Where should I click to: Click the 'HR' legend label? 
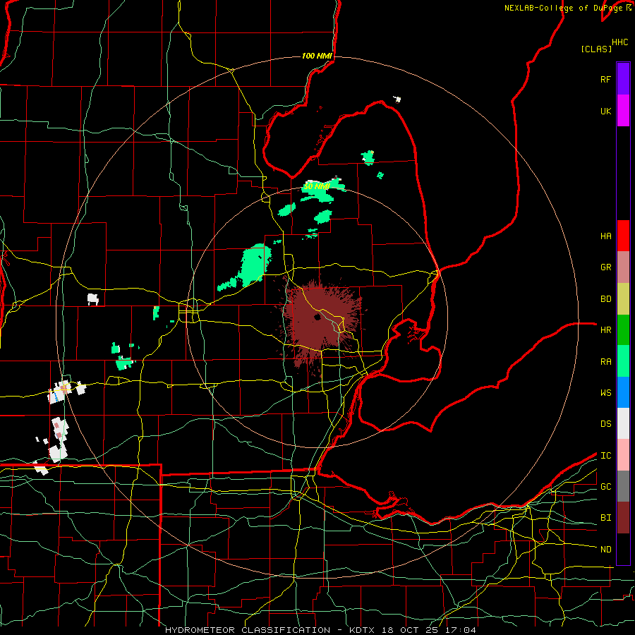point(605,330)
